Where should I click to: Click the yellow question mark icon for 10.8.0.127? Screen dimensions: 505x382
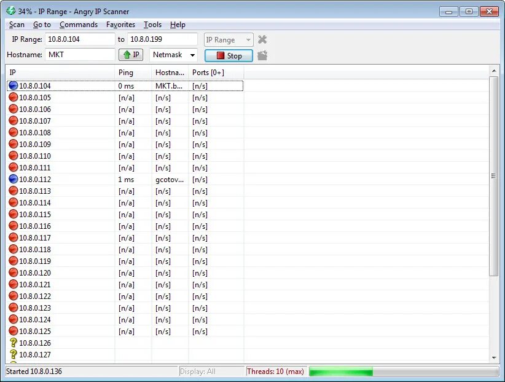tap(13, 354)
